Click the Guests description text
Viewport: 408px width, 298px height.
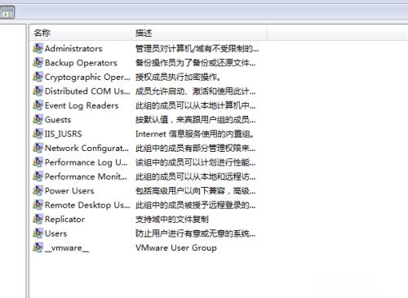point(195,120)
